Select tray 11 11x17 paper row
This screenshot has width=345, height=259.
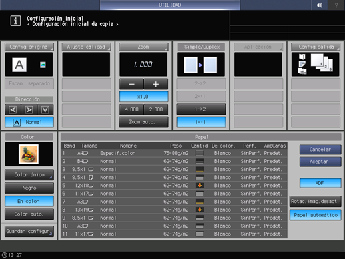point(174,234)
